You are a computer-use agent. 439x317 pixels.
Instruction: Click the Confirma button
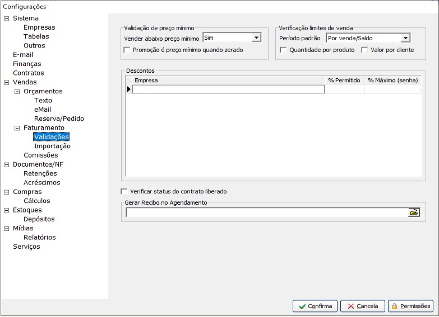(x=315, y=306)
